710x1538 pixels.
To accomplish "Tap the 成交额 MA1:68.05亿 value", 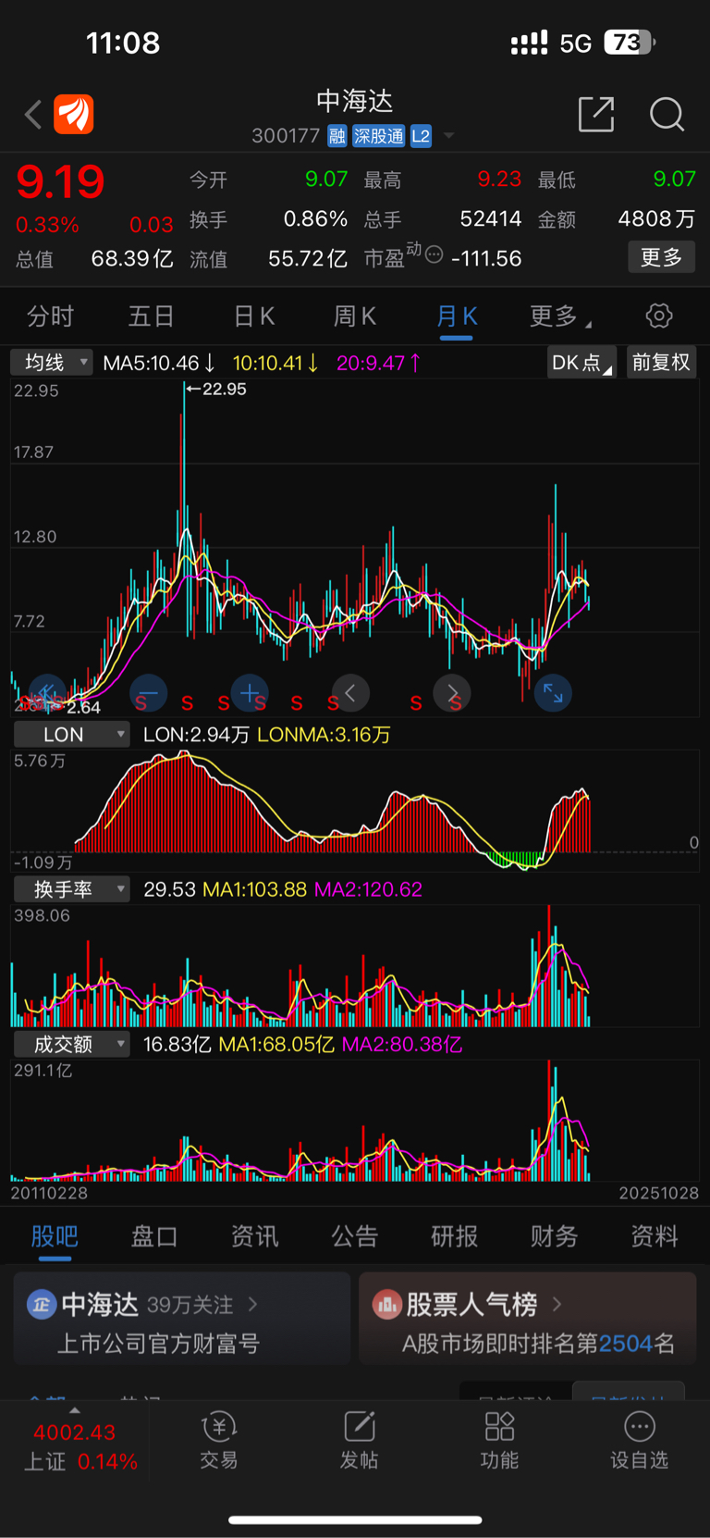I will [276, 1044].
